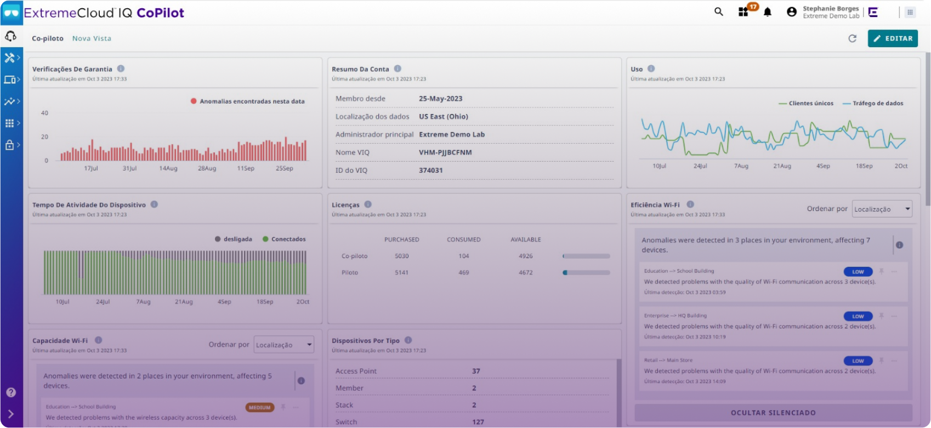The width and height of the screenshot is (931, 428).
Task: Expand the sidebar using bottom chevron
Action: (11, 414)
